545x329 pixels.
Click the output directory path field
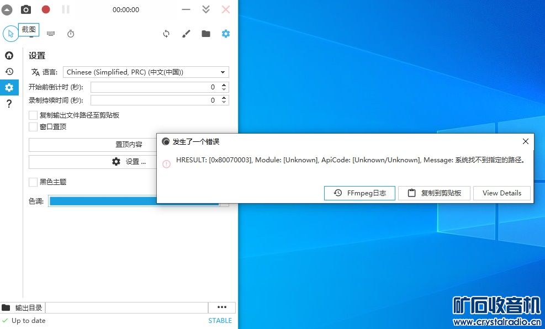point(127,308)
